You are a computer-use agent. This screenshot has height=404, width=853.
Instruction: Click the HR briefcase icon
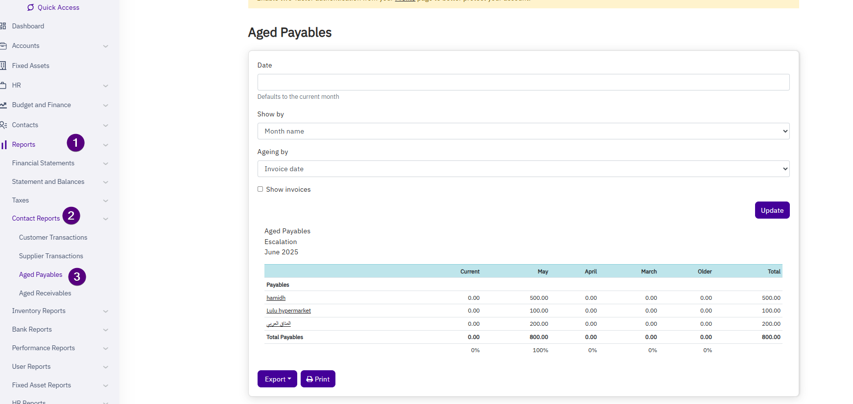point(3,85)
